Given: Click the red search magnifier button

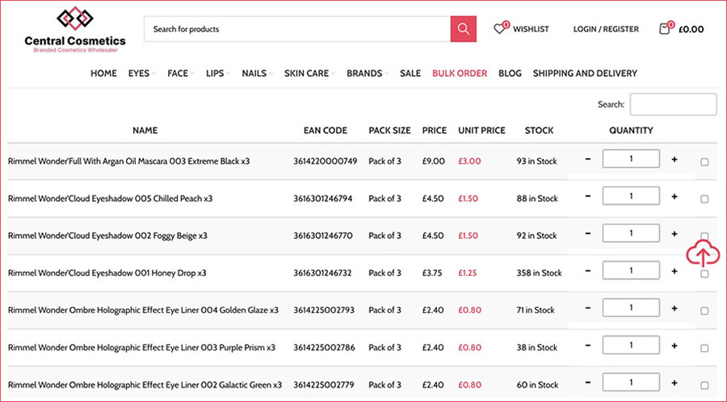Looking at the screenshot, I should point(463,29).
